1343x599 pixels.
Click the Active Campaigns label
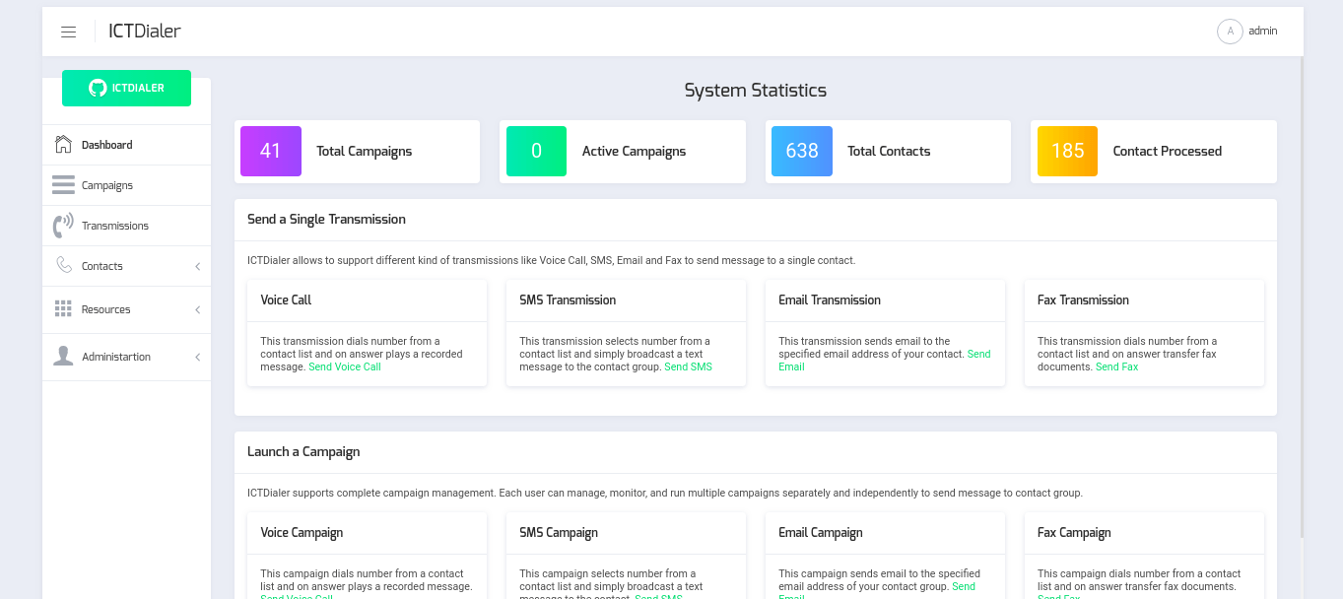(x=634, y=151)
